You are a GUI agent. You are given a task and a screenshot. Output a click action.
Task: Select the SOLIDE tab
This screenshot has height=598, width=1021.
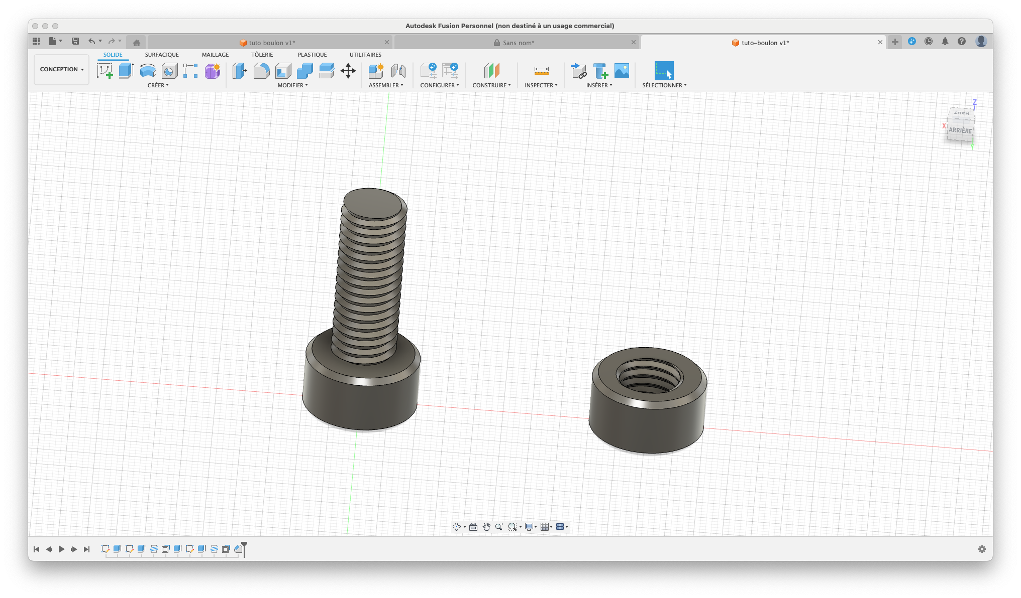coord(113,55)
